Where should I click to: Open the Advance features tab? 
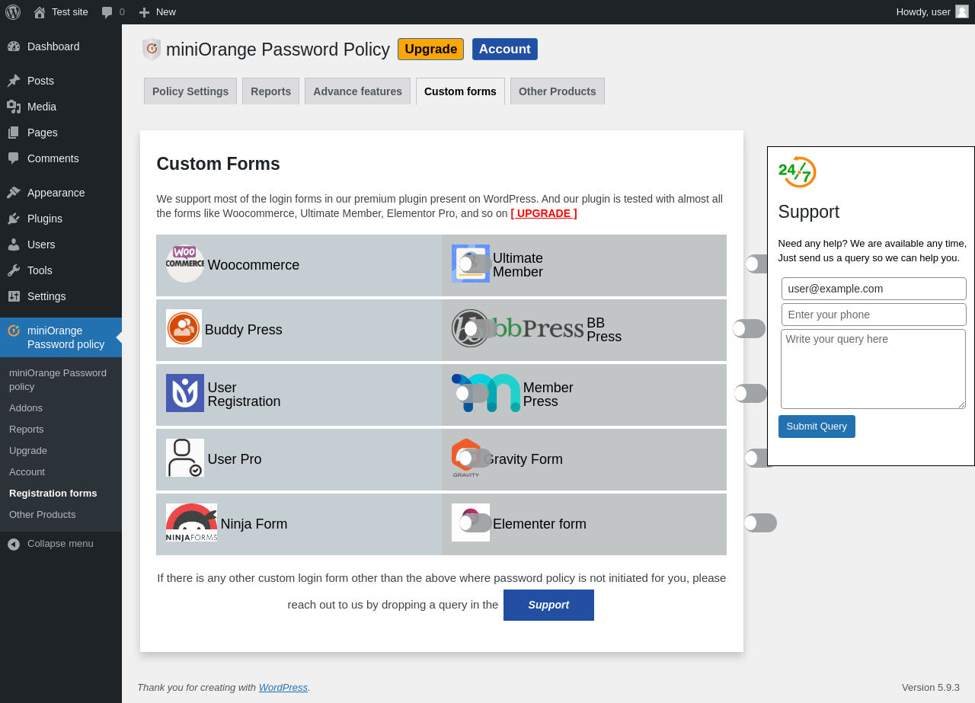click(357, 91)
